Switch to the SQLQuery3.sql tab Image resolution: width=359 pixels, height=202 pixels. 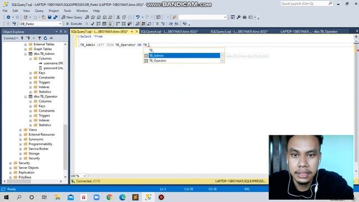click(239, 31)
